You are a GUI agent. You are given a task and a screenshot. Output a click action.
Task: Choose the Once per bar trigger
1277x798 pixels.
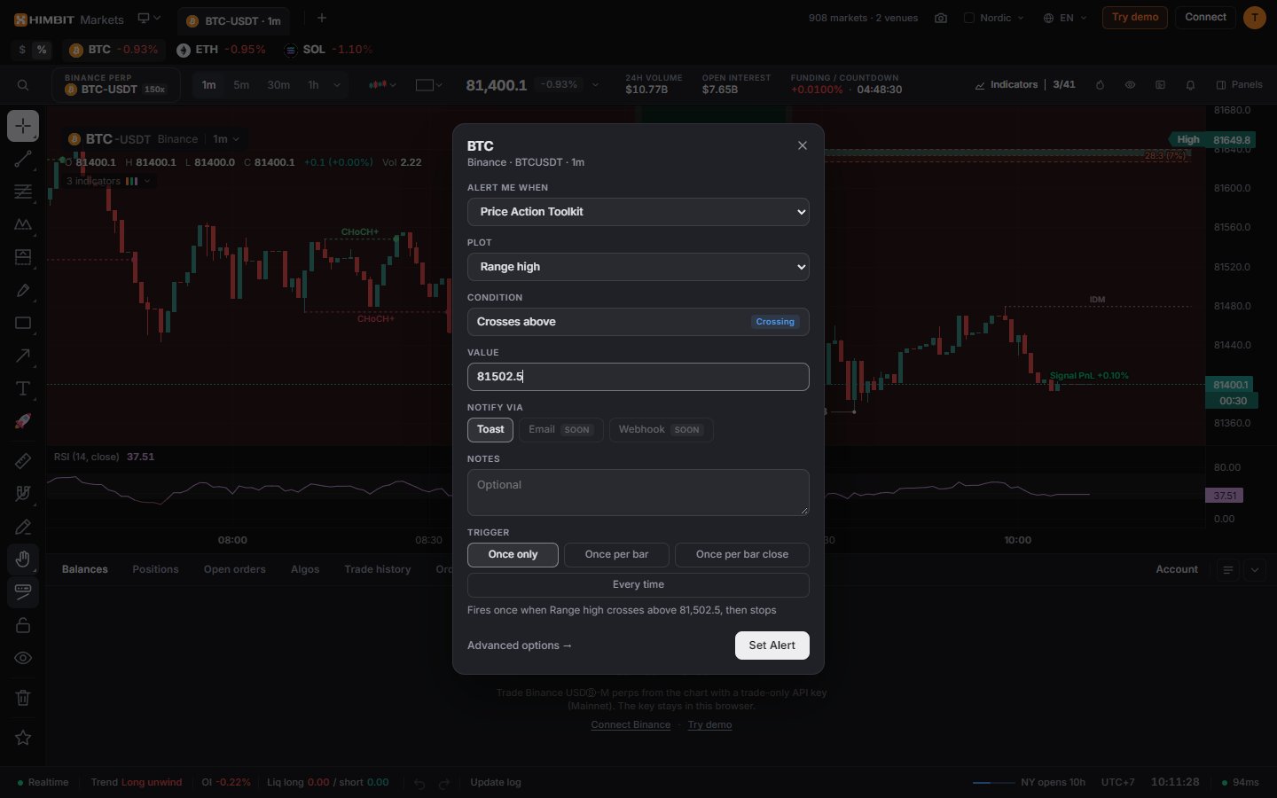click(x=616, y=555)
